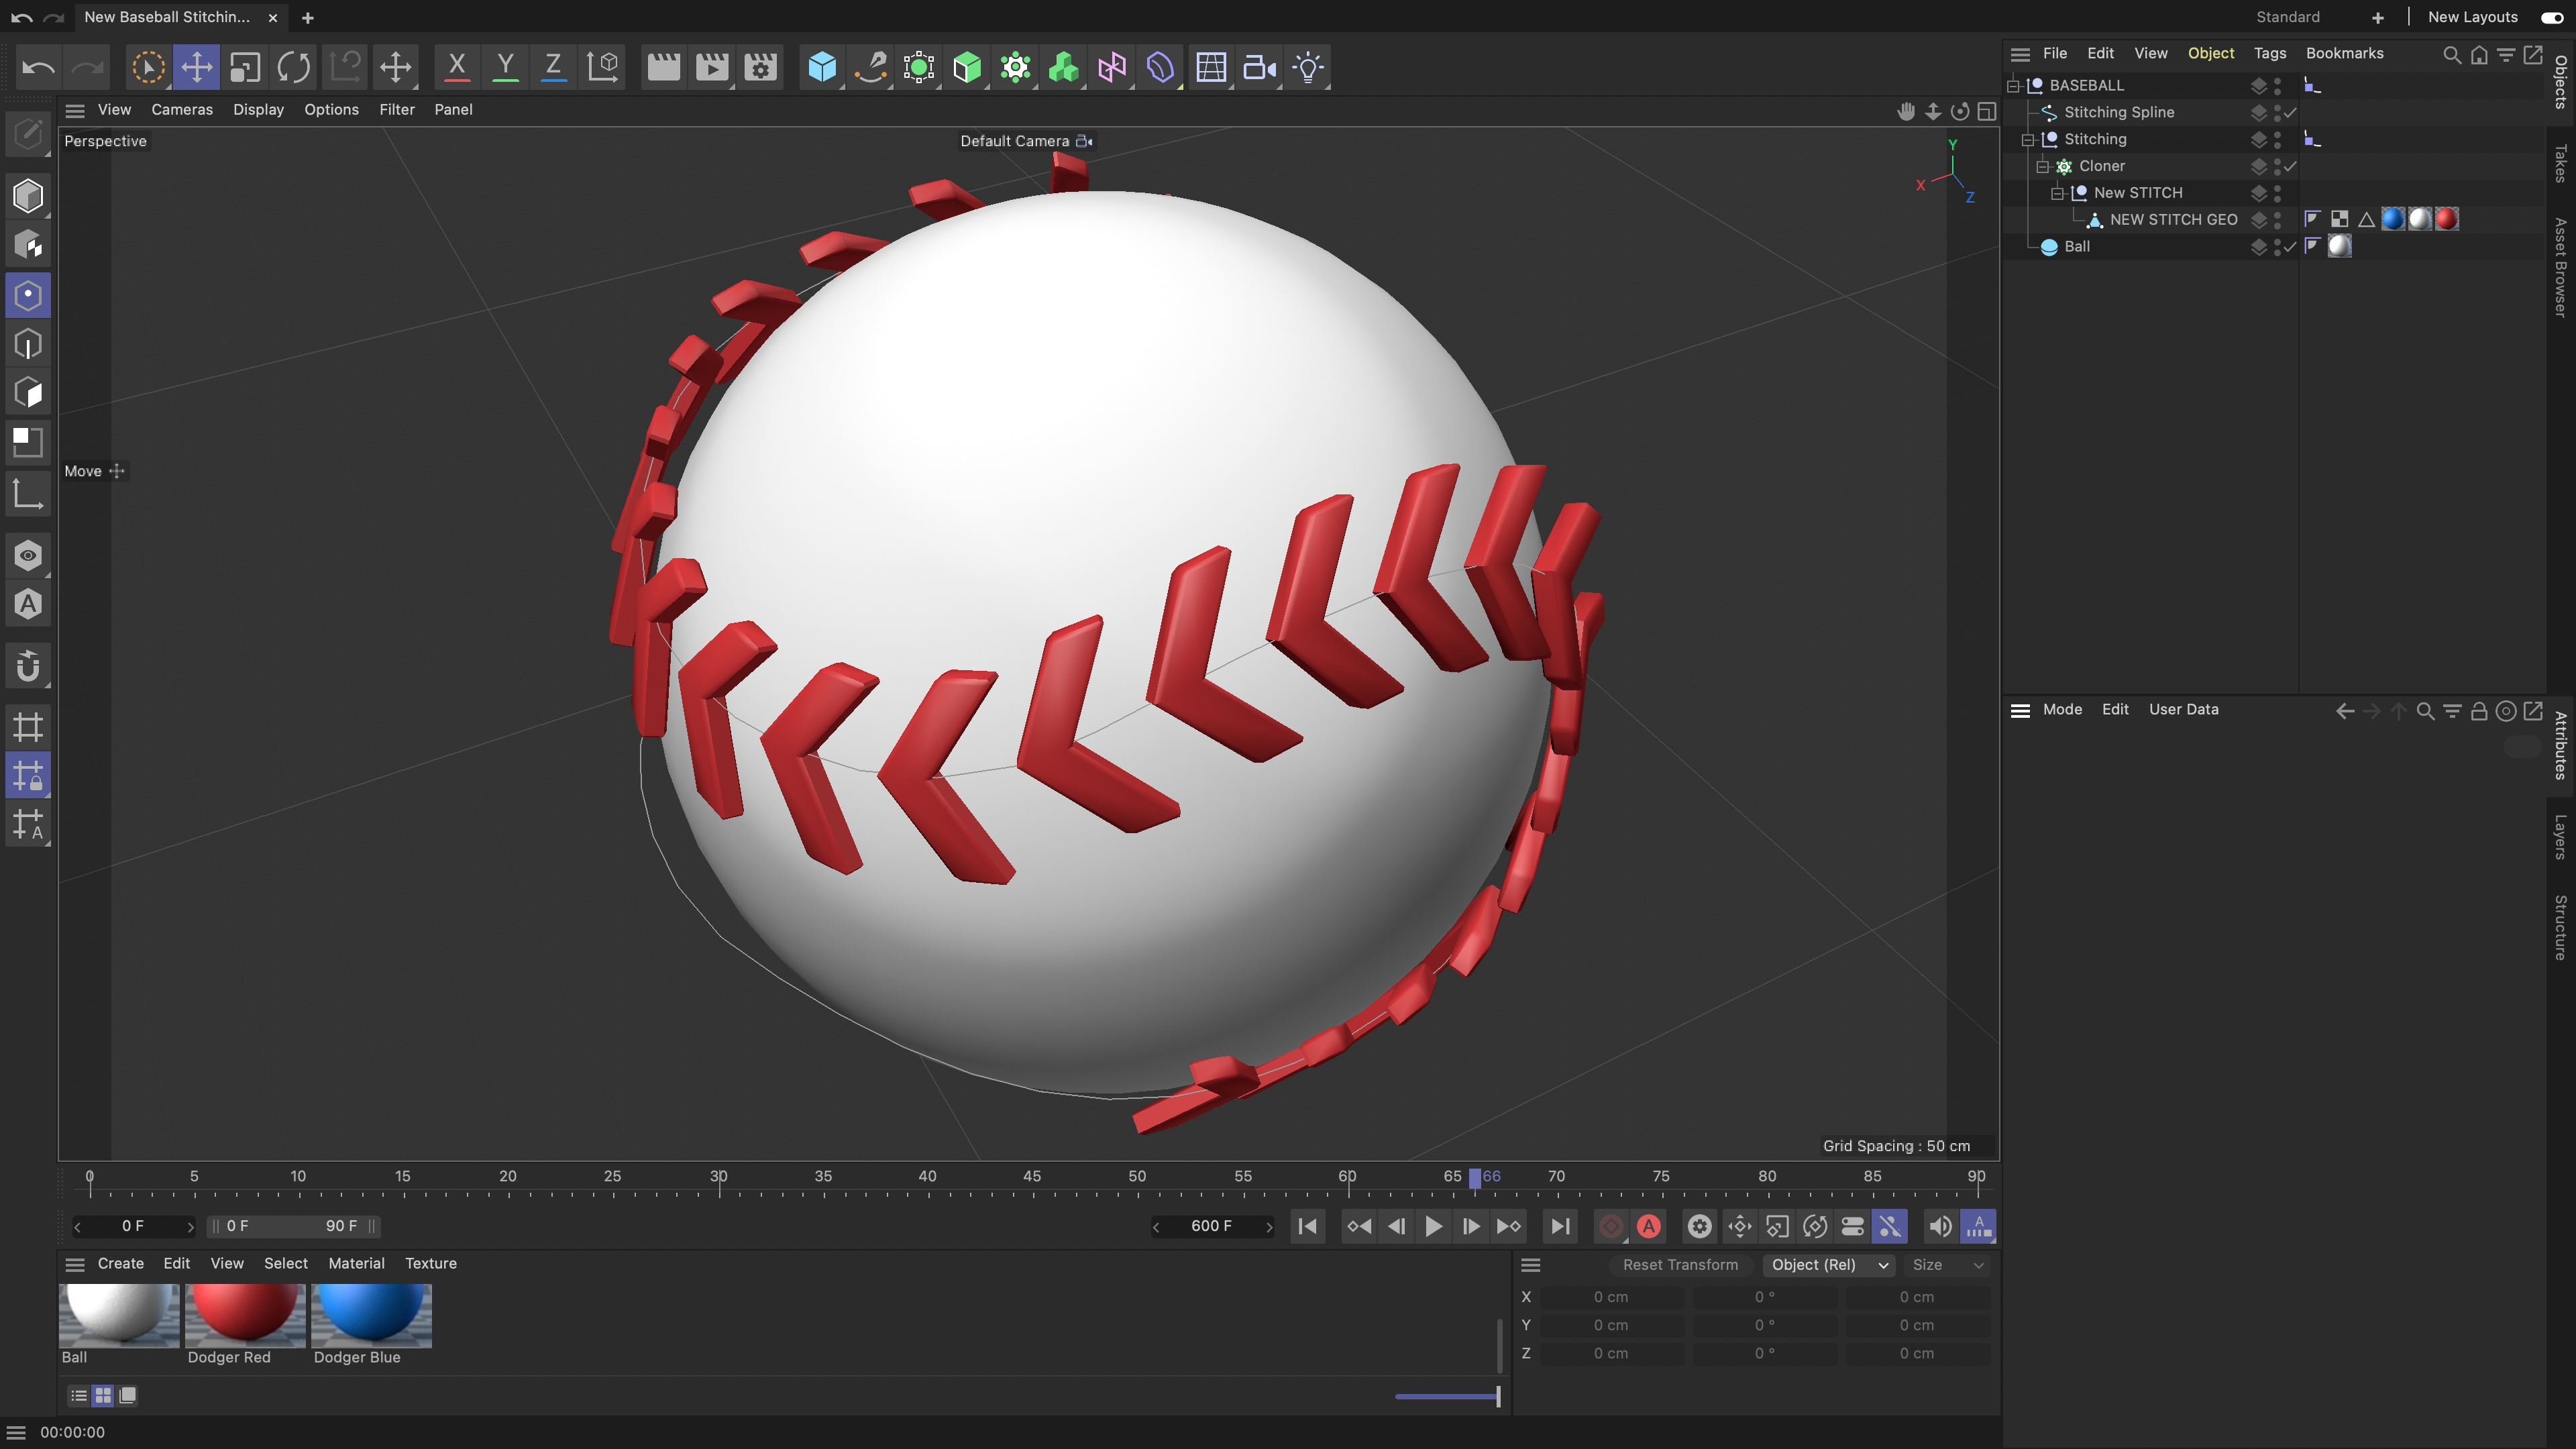Screen dimensions: 2576x1449
Task: Toggle the Cloner enable checkmark
Action: [2290, 166]
